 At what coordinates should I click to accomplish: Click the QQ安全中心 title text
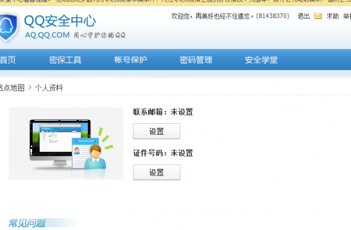pyautogui.click(x=60, y=21)
